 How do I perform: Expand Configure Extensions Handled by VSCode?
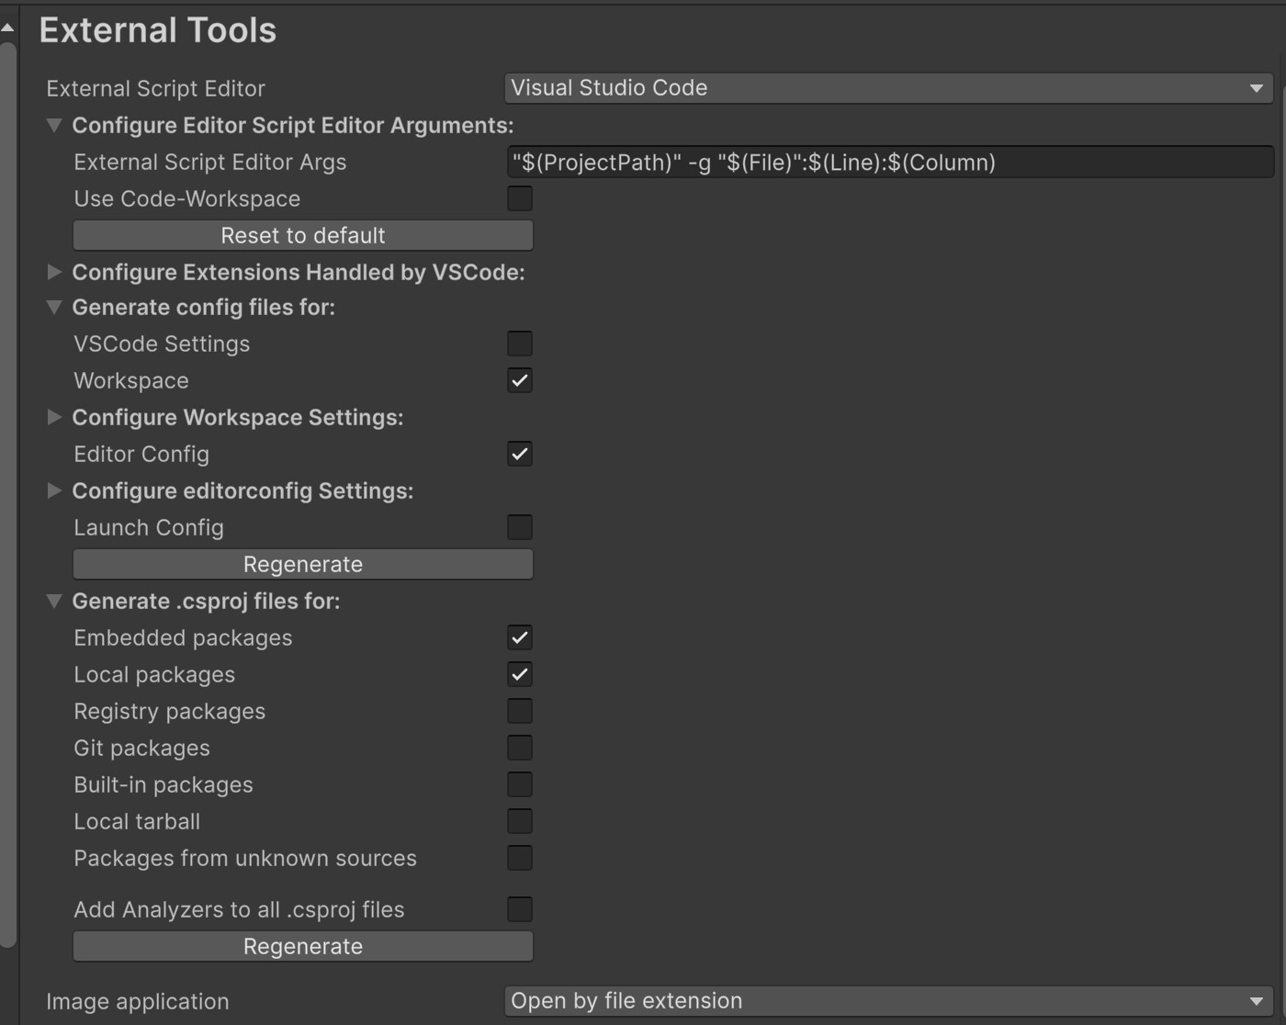(54, 272)
